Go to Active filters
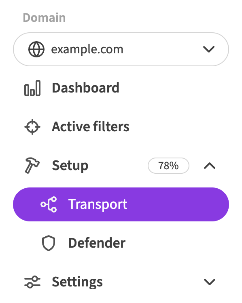 pos(121,127)
